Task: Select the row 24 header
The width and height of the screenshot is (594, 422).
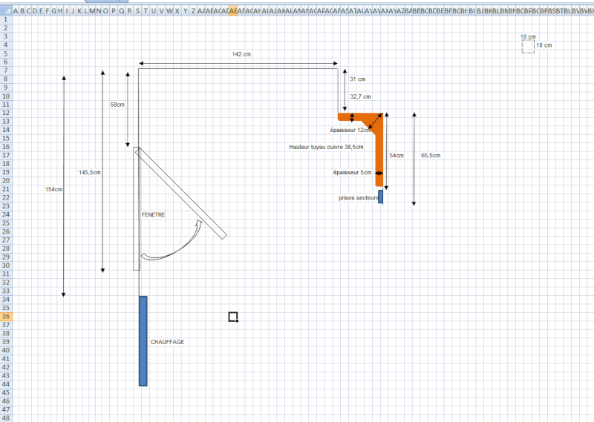Action: [6, 214]
